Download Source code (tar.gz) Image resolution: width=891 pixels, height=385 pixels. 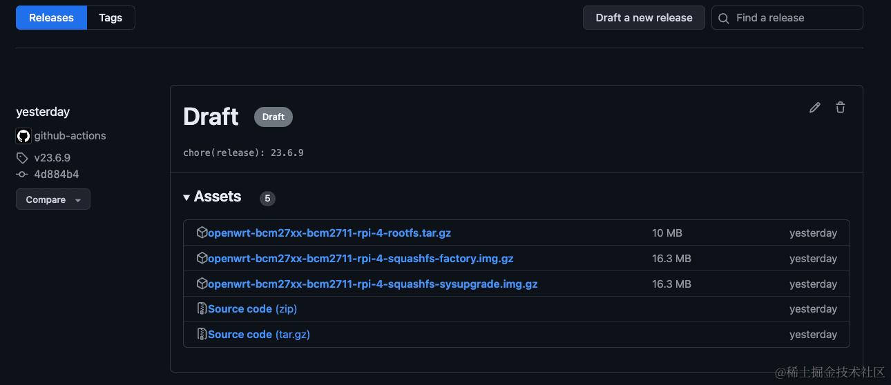point(259,335)
